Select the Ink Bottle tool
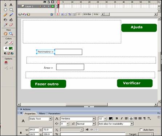Image resolution: width=162 pixels, height=136 pixels. (5, 20)
